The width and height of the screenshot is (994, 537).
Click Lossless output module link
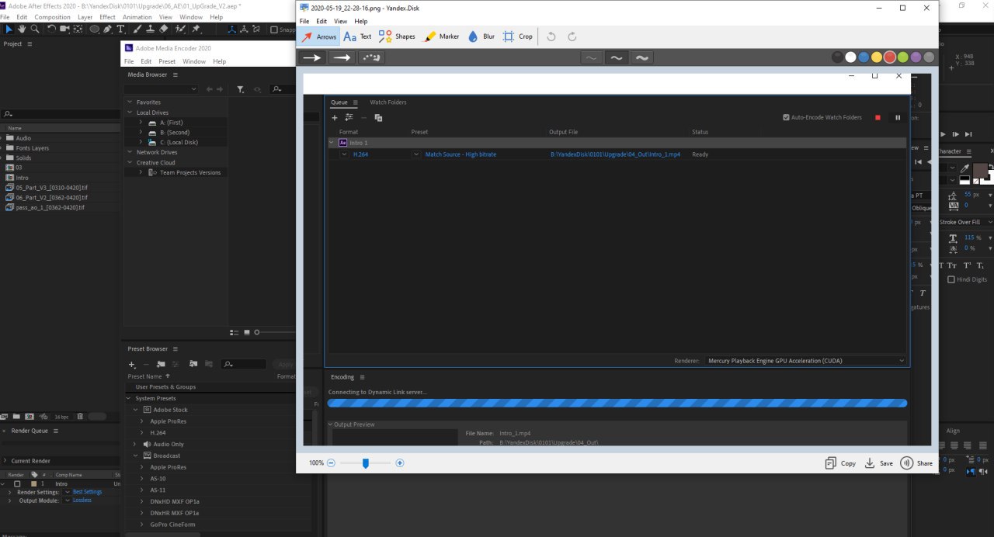(82, 501)
